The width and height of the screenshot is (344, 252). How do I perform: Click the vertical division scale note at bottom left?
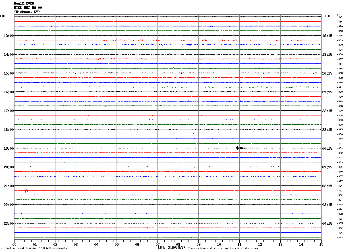pyautogui.click(x=36, y=248)
